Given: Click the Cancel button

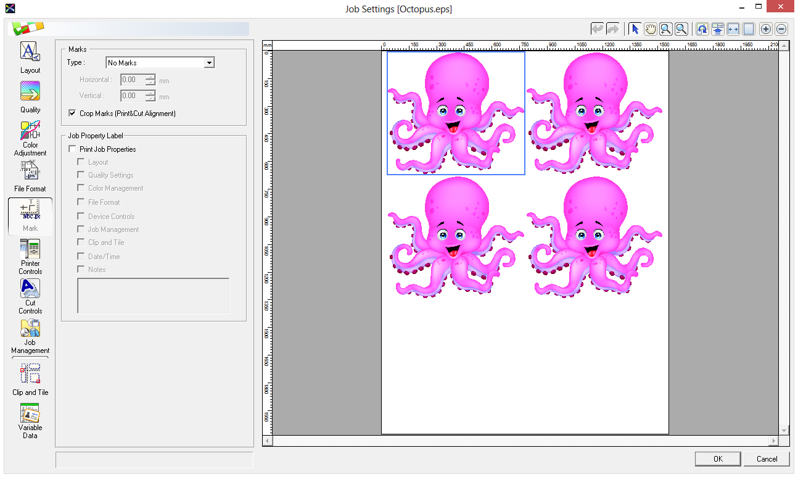Looking at the screenshot, I should pyautogui.click(x=767, y=458).
